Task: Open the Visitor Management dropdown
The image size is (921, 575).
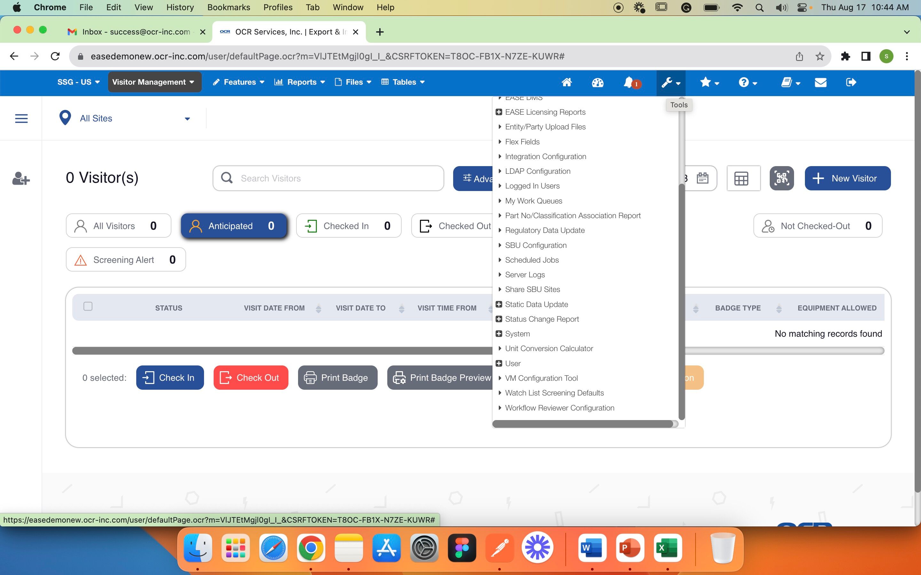Action: (x=154, y=82)
